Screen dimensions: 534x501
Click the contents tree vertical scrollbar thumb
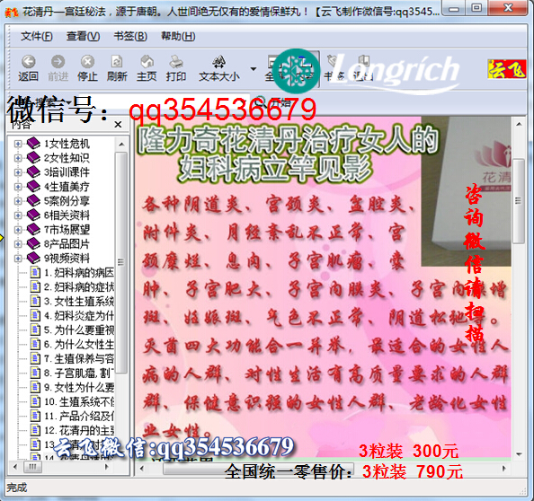pyautogui.click(x=120, y=262)
